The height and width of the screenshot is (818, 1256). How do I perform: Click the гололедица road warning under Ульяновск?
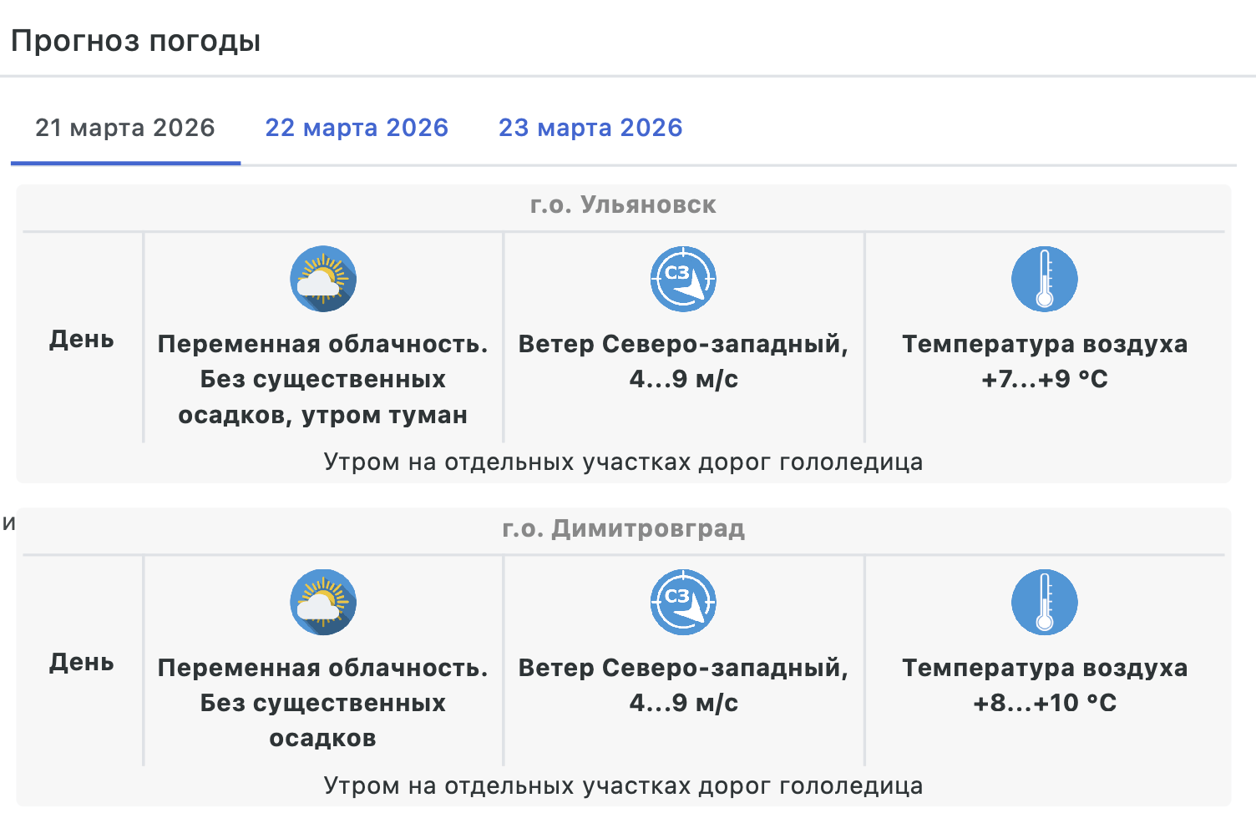(x=623, y=462)
